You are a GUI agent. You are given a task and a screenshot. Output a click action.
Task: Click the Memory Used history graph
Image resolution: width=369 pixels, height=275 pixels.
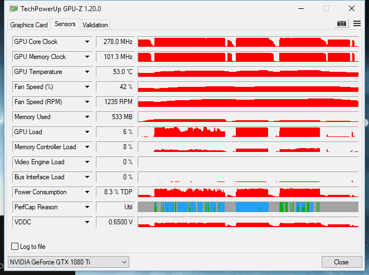point(248,117)
